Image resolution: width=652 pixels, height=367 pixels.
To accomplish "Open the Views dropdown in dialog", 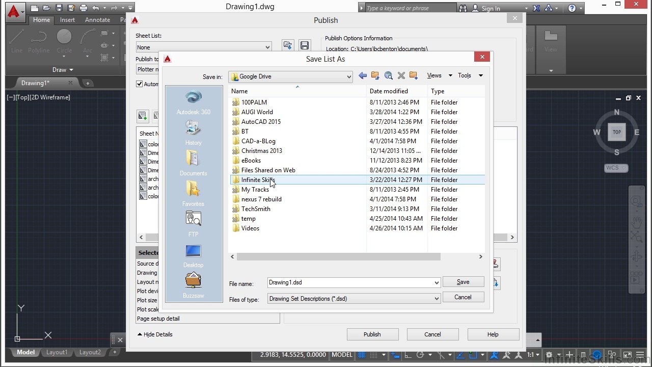I will (440, 75).
